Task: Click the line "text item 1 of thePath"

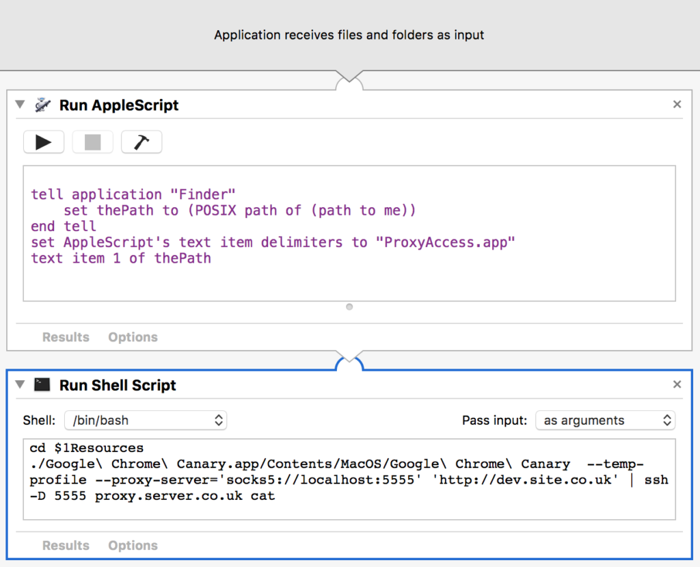Action: click(121, 259)
